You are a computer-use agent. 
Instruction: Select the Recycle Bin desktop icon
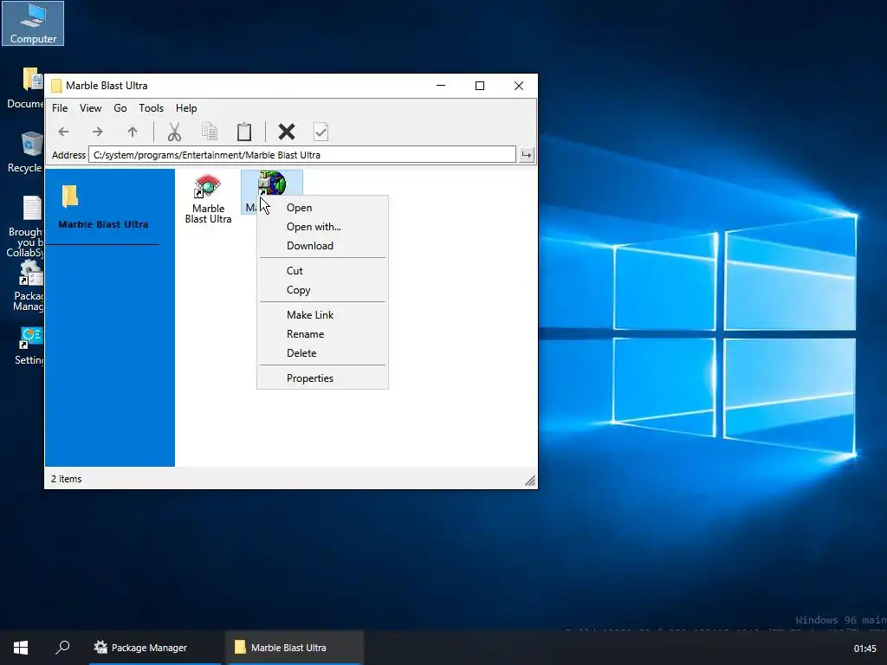coord(25,152)
